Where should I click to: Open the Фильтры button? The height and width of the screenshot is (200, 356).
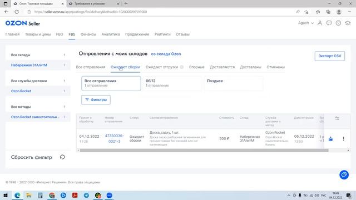click(x=96, y=99)
